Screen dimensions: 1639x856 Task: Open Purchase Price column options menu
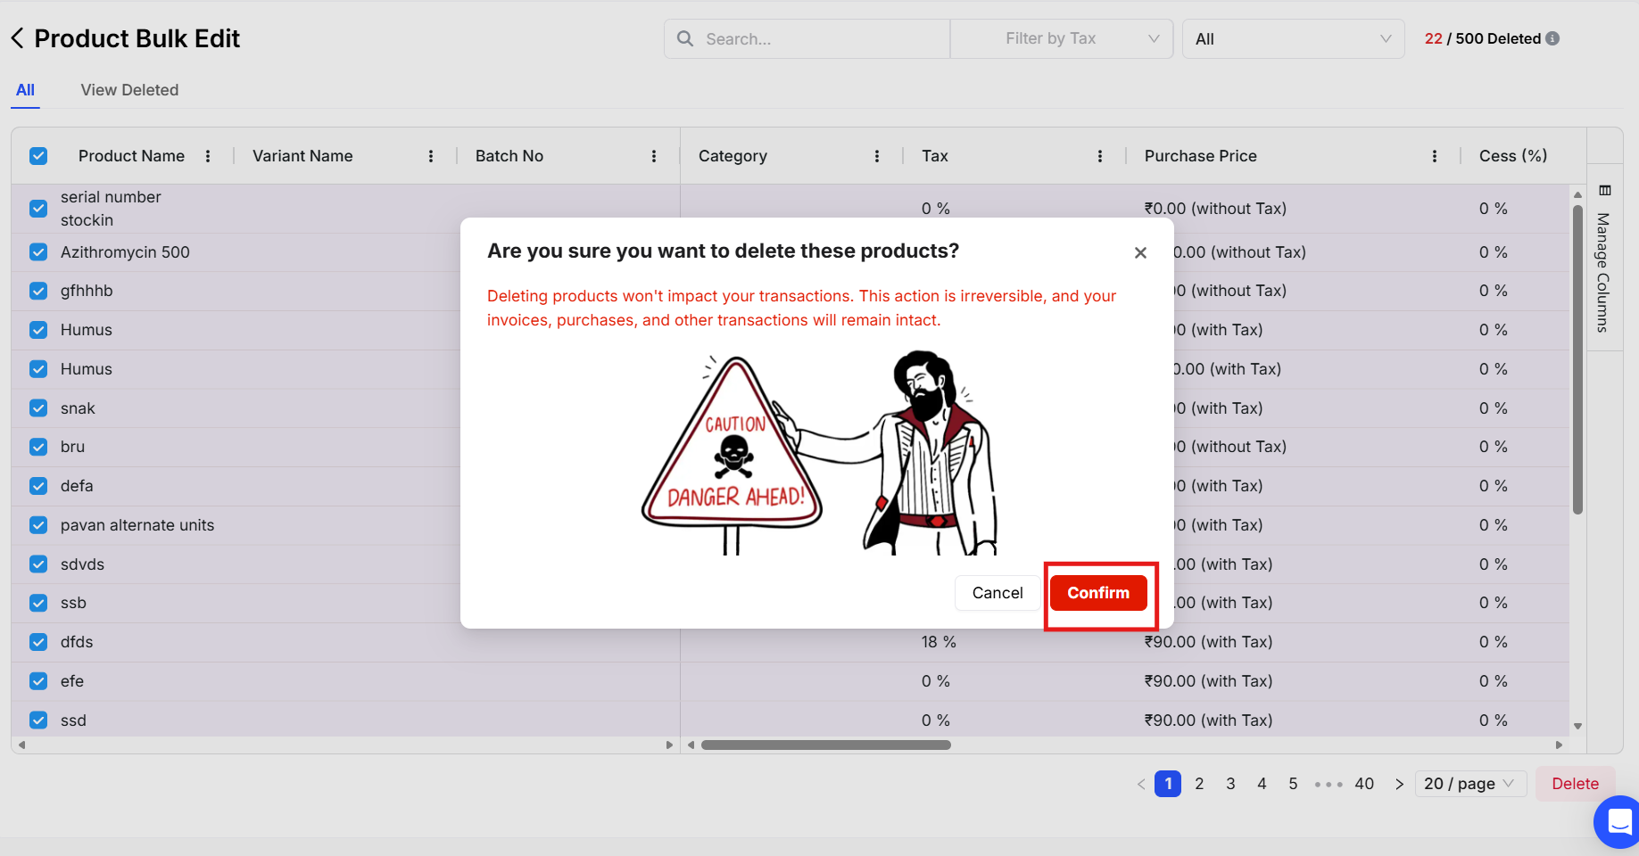(x=1435, y=156)
